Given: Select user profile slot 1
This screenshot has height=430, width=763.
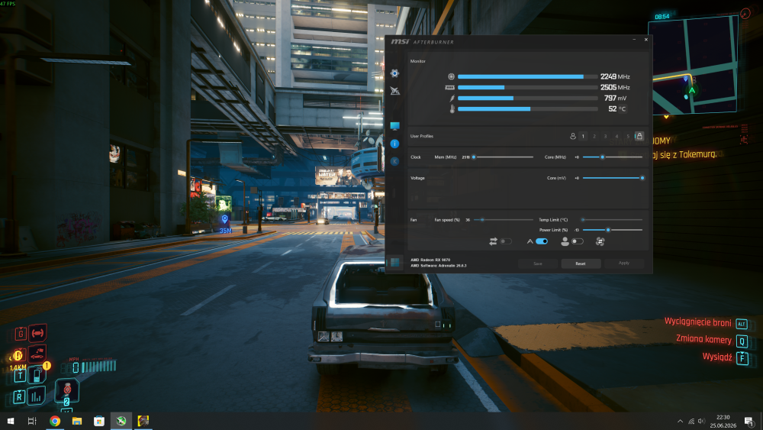Looking at the screenshot, I should (x=583, y=137).
